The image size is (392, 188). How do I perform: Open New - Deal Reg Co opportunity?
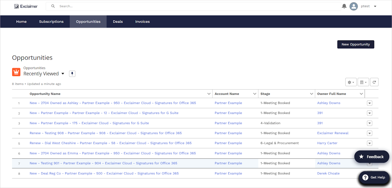pos(104,173)
